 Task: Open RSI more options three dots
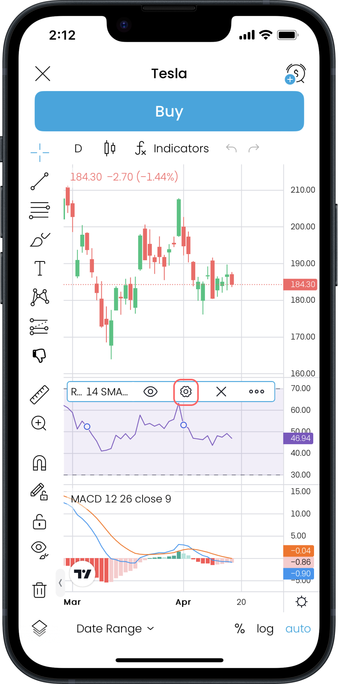coord(257,392)
